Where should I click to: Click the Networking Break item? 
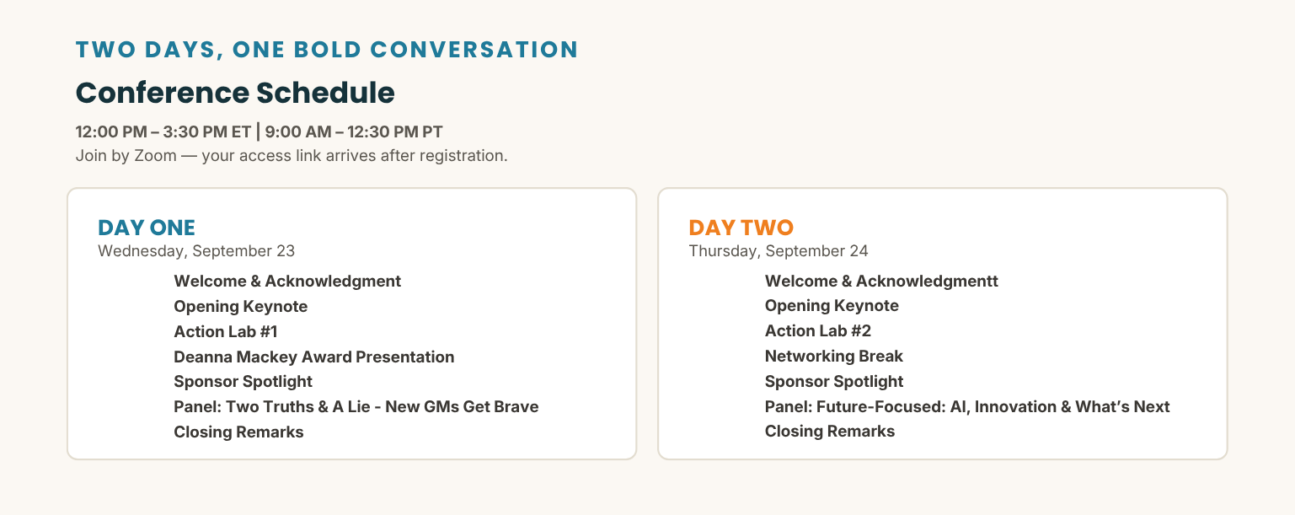pyautogui.click(x=834, y=357)
